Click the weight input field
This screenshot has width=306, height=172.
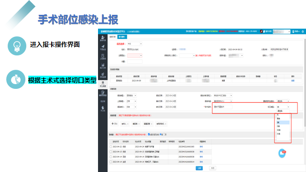[135, 62]
